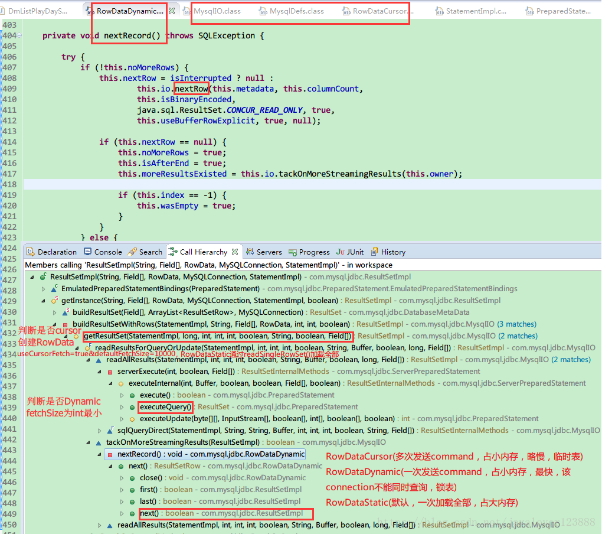Click the empty line 418 in editor
602x534 pixels.
click(312, 184)
